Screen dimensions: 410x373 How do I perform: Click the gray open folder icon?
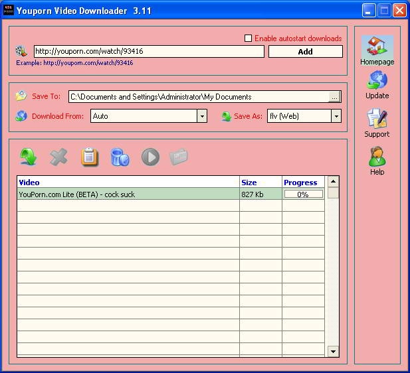179,157
